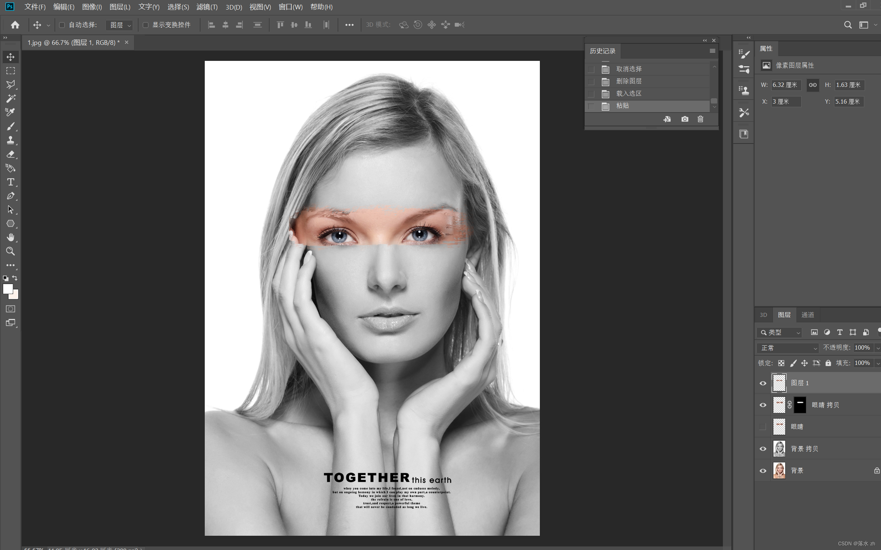Open the blend mode dropdown (正常)
Viewport: 881px width, 550px height.
787,348
